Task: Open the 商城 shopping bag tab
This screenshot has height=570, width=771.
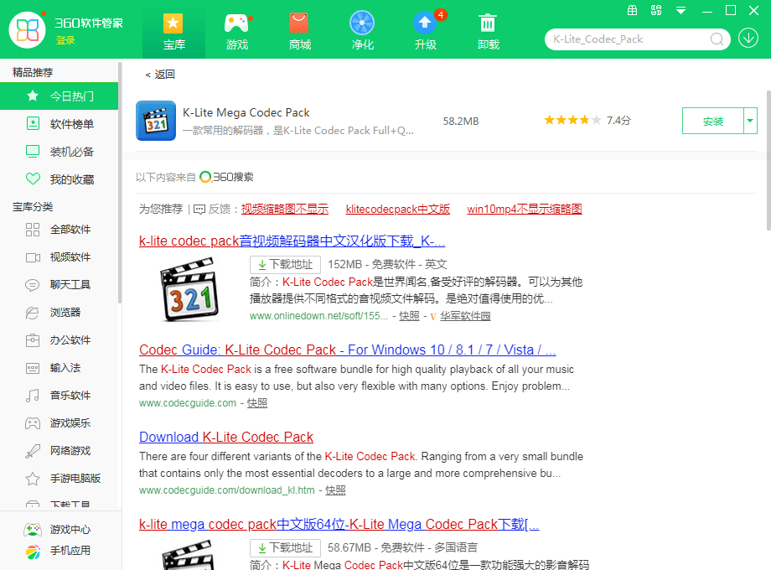Action: pos(299,32)
